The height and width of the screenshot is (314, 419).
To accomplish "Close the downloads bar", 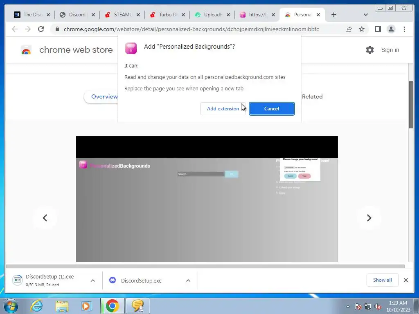I will click(x=405, y=280).
